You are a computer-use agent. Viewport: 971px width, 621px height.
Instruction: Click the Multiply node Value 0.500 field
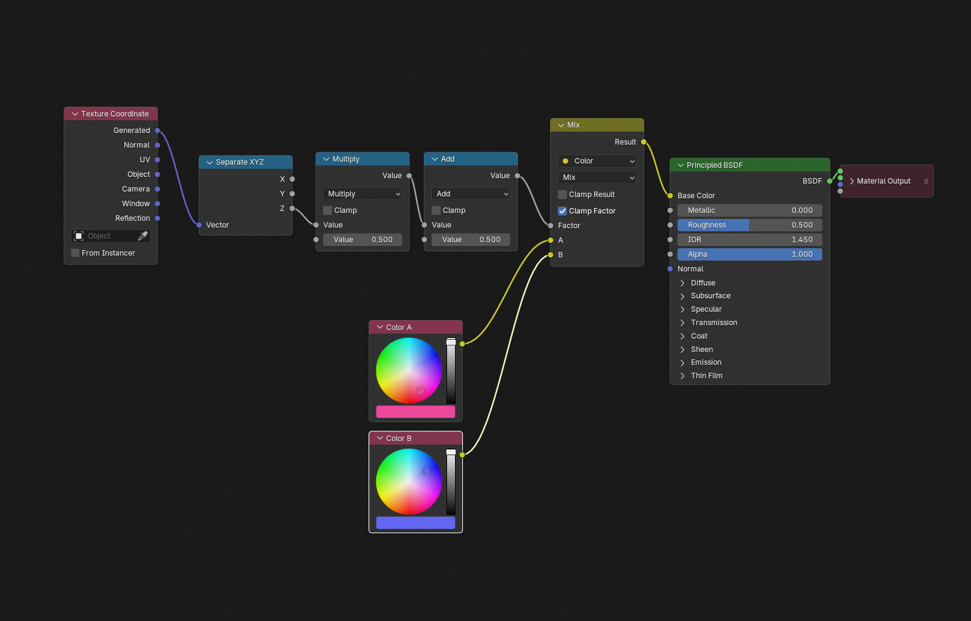362,240
